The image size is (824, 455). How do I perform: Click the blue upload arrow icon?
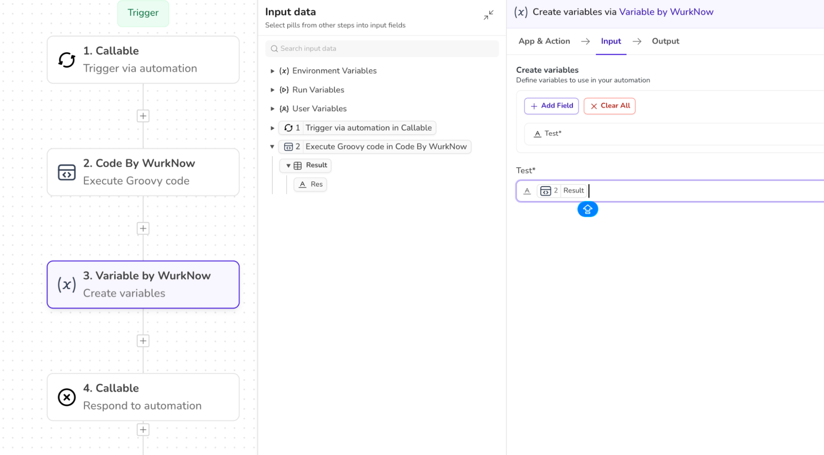pos(587,209)
